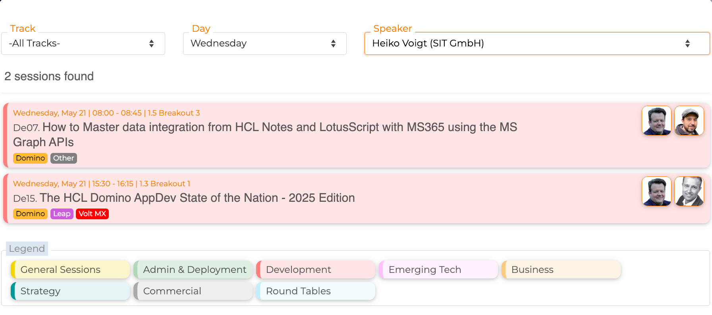The height and width of the screenshot is (315, 712).
Task: Select Emerging Tech legend item
Action: tap(439, 270)
